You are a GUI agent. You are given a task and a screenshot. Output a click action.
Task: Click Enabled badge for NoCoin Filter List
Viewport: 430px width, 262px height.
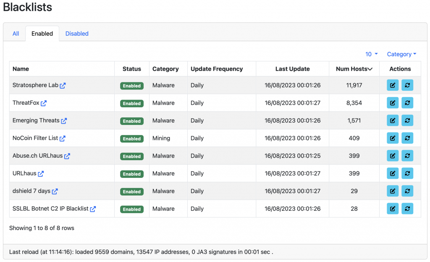coord(131,139)
